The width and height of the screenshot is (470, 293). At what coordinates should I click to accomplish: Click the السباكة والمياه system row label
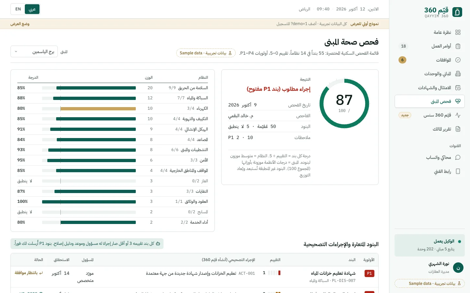click(x=197, y=98)
